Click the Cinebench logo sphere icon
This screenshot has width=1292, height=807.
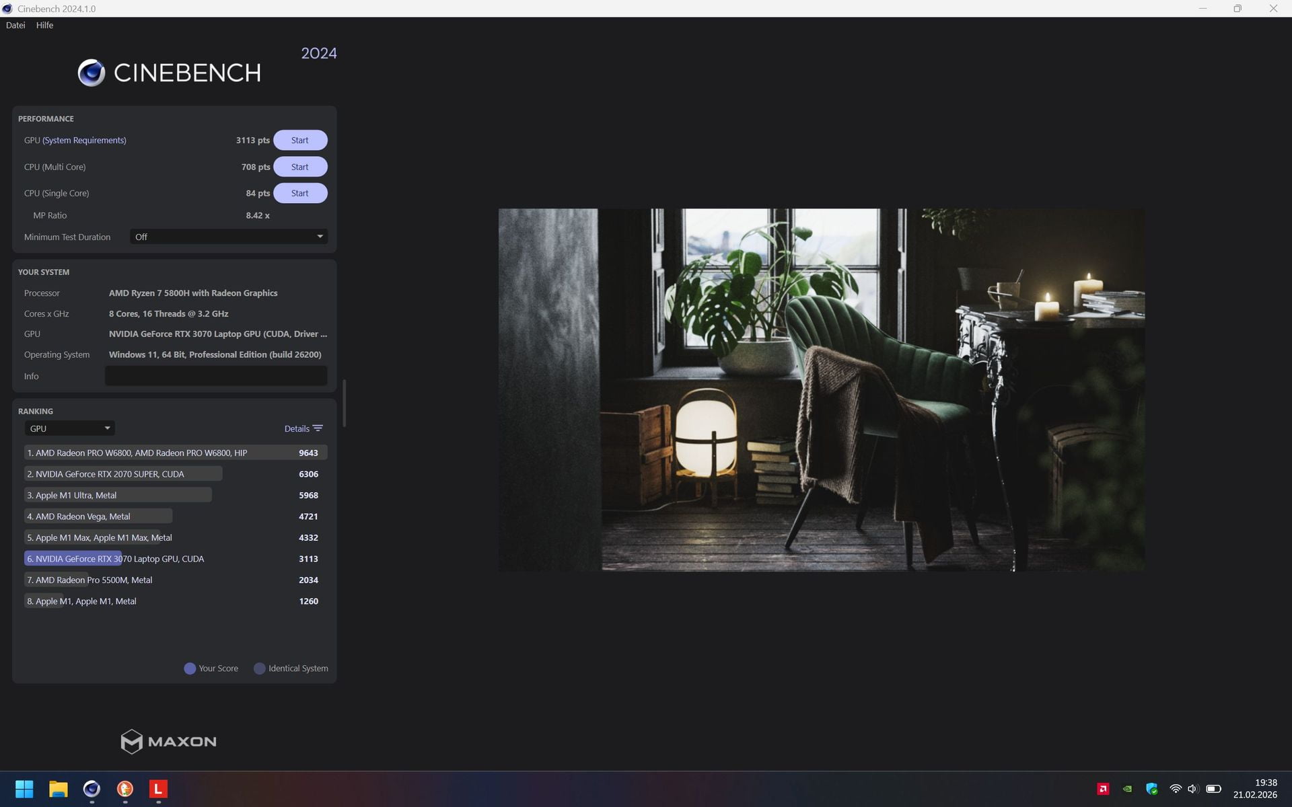92,73
